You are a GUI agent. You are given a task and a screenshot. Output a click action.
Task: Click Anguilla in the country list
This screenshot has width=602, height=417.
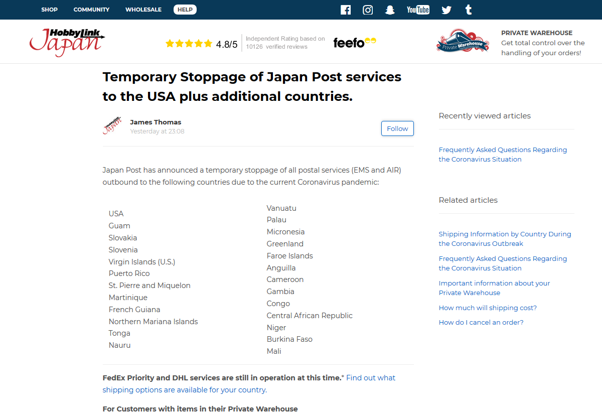tap(281, 268)
